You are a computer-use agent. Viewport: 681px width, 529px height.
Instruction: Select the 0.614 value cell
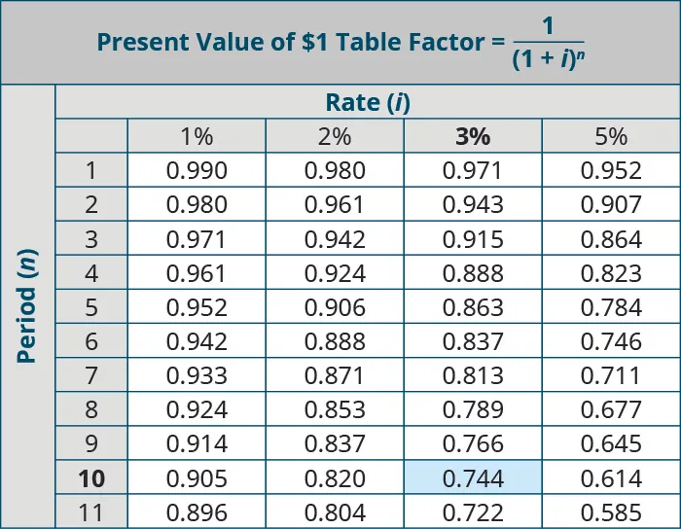coord(611,478)
